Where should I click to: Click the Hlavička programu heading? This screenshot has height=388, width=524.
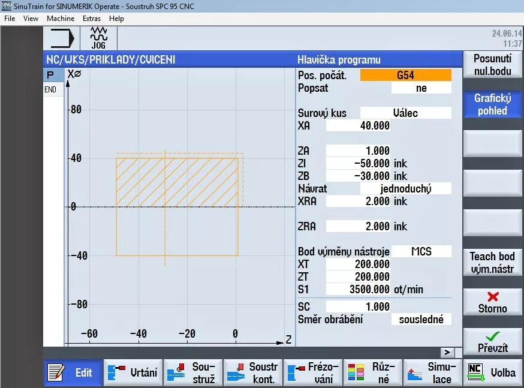pos(339,60)
